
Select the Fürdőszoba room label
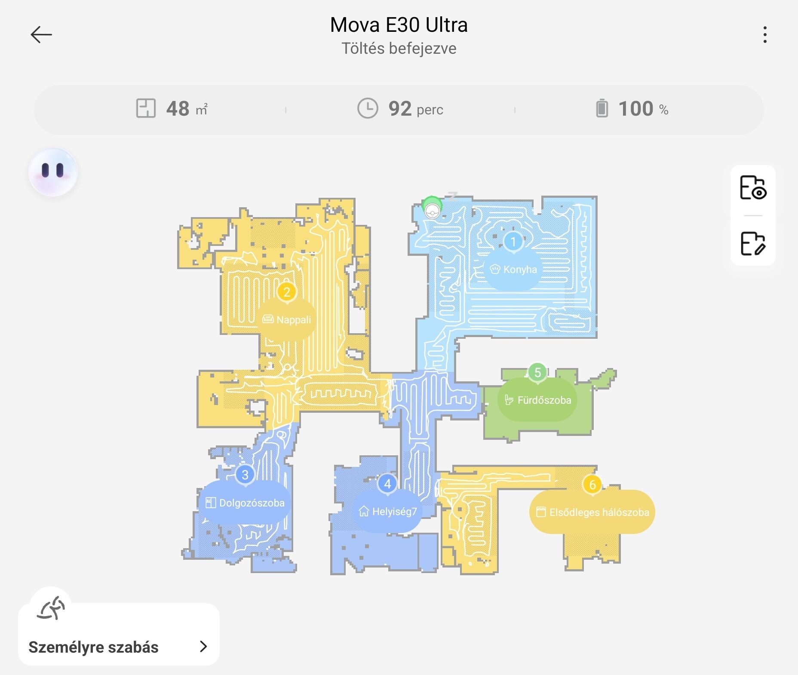(537, 400)
